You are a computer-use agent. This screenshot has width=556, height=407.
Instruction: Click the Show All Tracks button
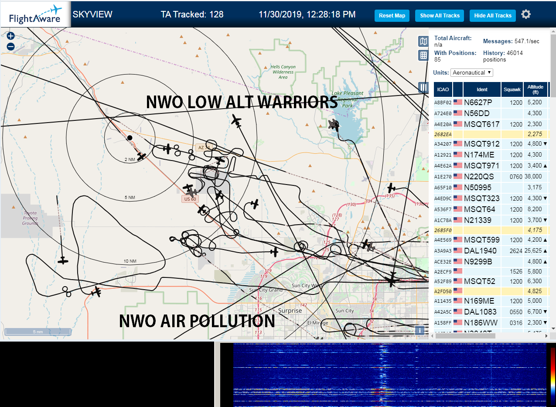[x=440, y=16]
